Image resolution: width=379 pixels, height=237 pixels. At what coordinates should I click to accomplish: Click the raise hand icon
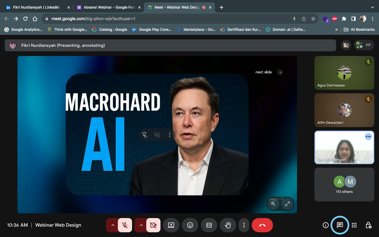click(x=228, y=225)
